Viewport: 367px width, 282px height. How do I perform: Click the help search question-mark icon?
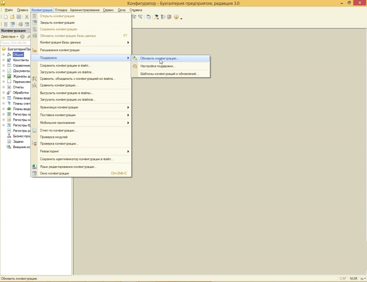pyautogui.click(x=163, y=17)
